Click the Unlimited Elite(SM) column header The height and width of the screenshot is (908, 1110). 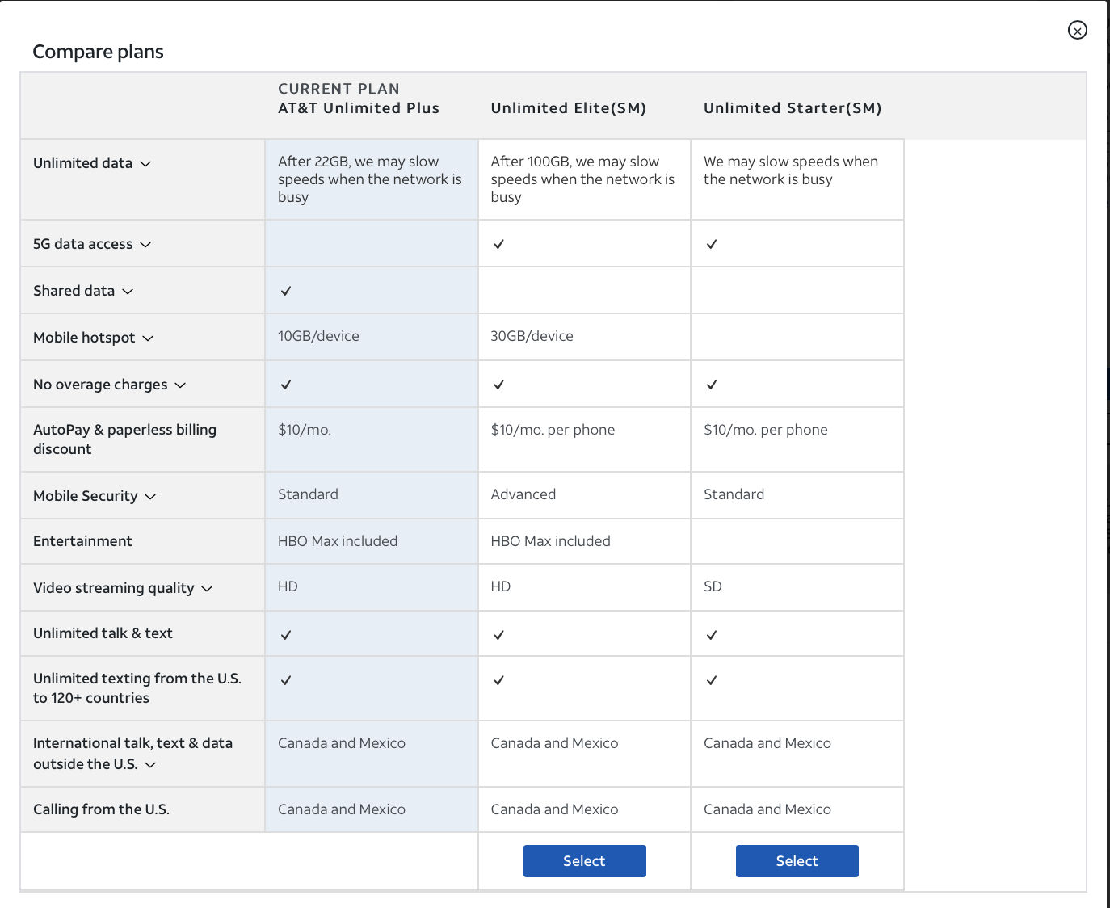tap(568, 108)
